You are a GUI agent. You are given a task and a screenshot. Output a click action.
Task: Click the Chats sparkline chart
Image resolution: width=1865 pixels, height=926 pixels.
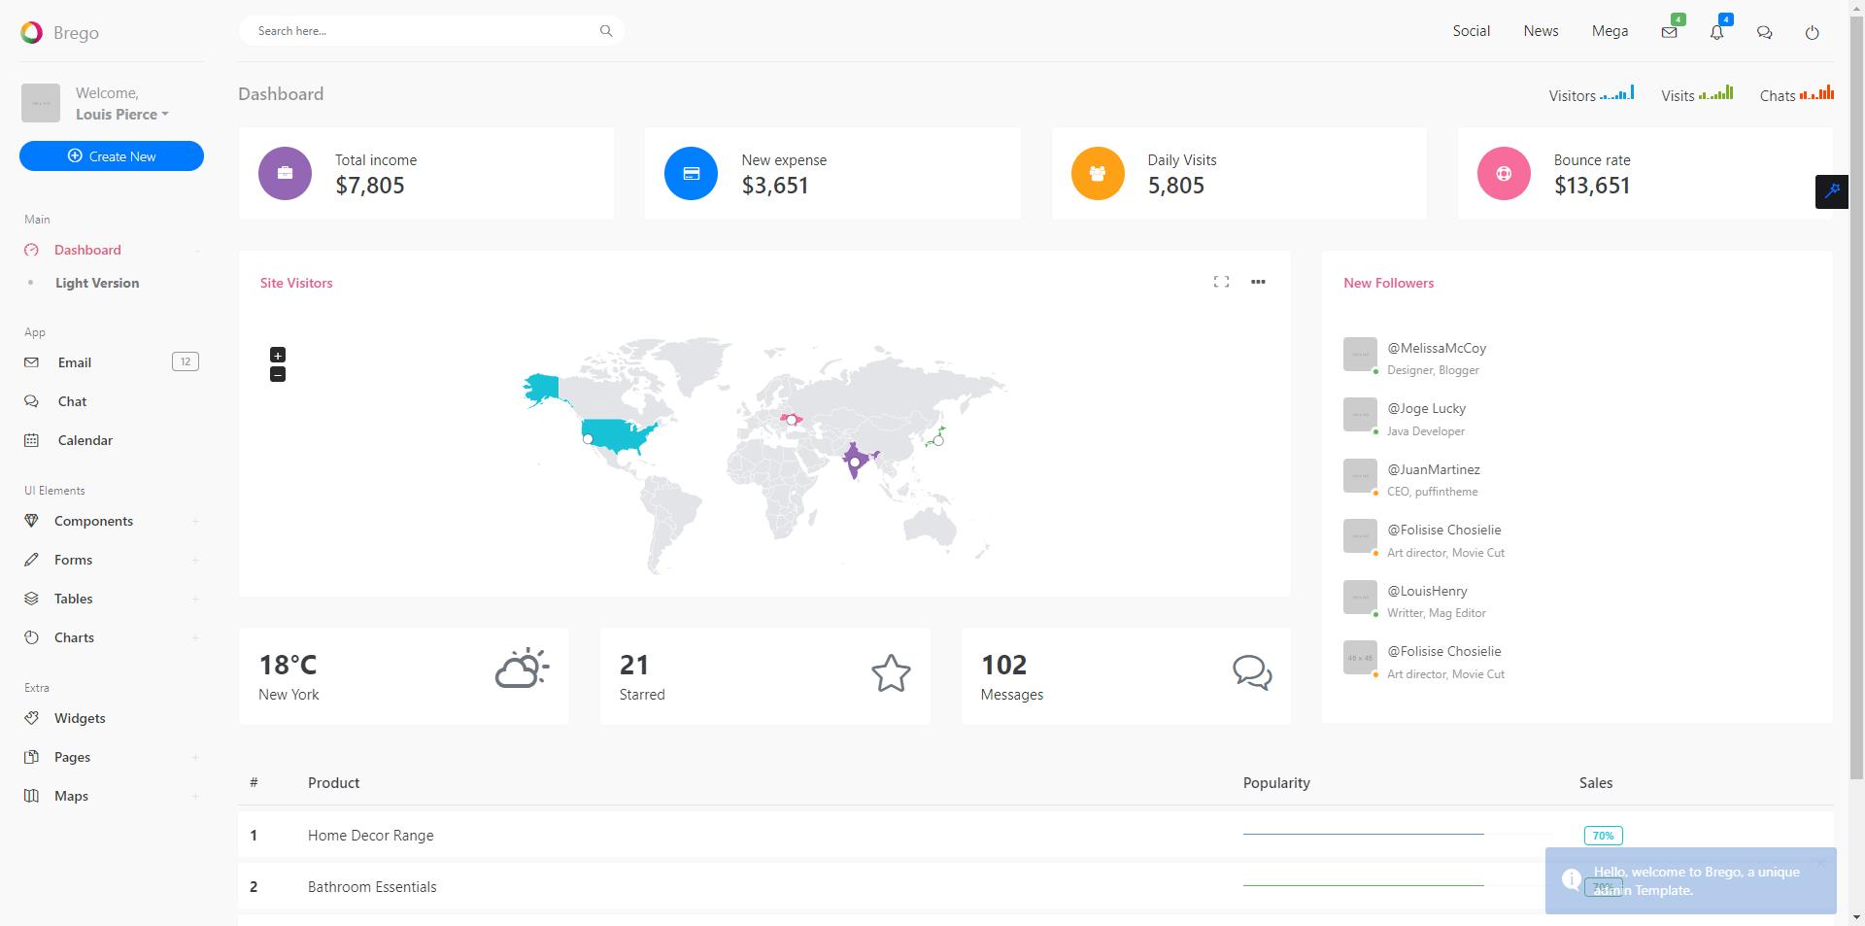point(1816,92)
